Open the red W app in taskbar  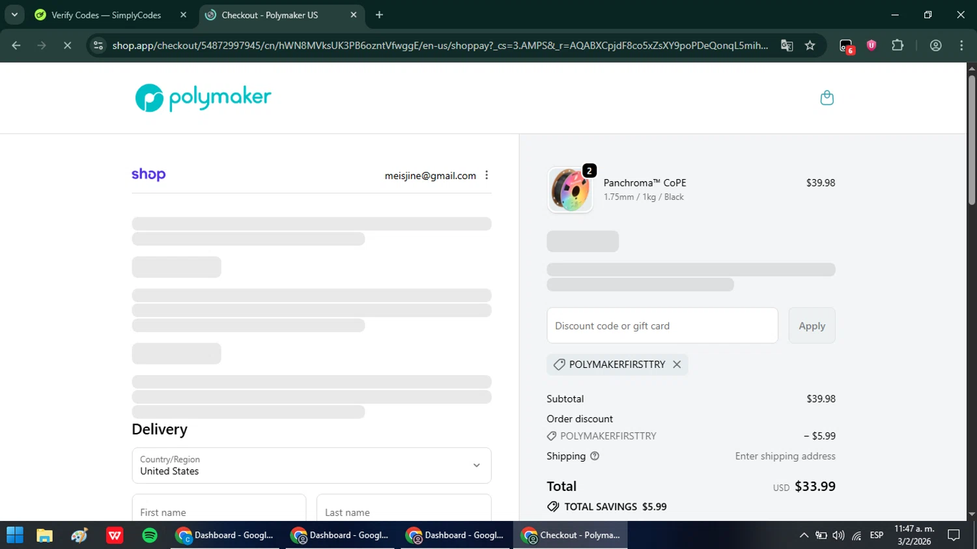[x=115, y=535]
